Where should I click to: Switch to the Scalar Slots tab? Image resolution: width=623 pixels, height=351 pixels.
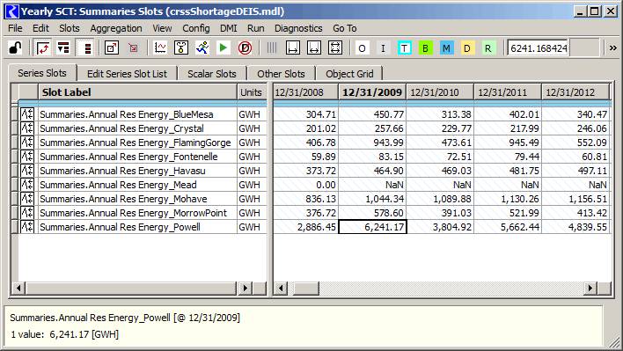[212, 74]
